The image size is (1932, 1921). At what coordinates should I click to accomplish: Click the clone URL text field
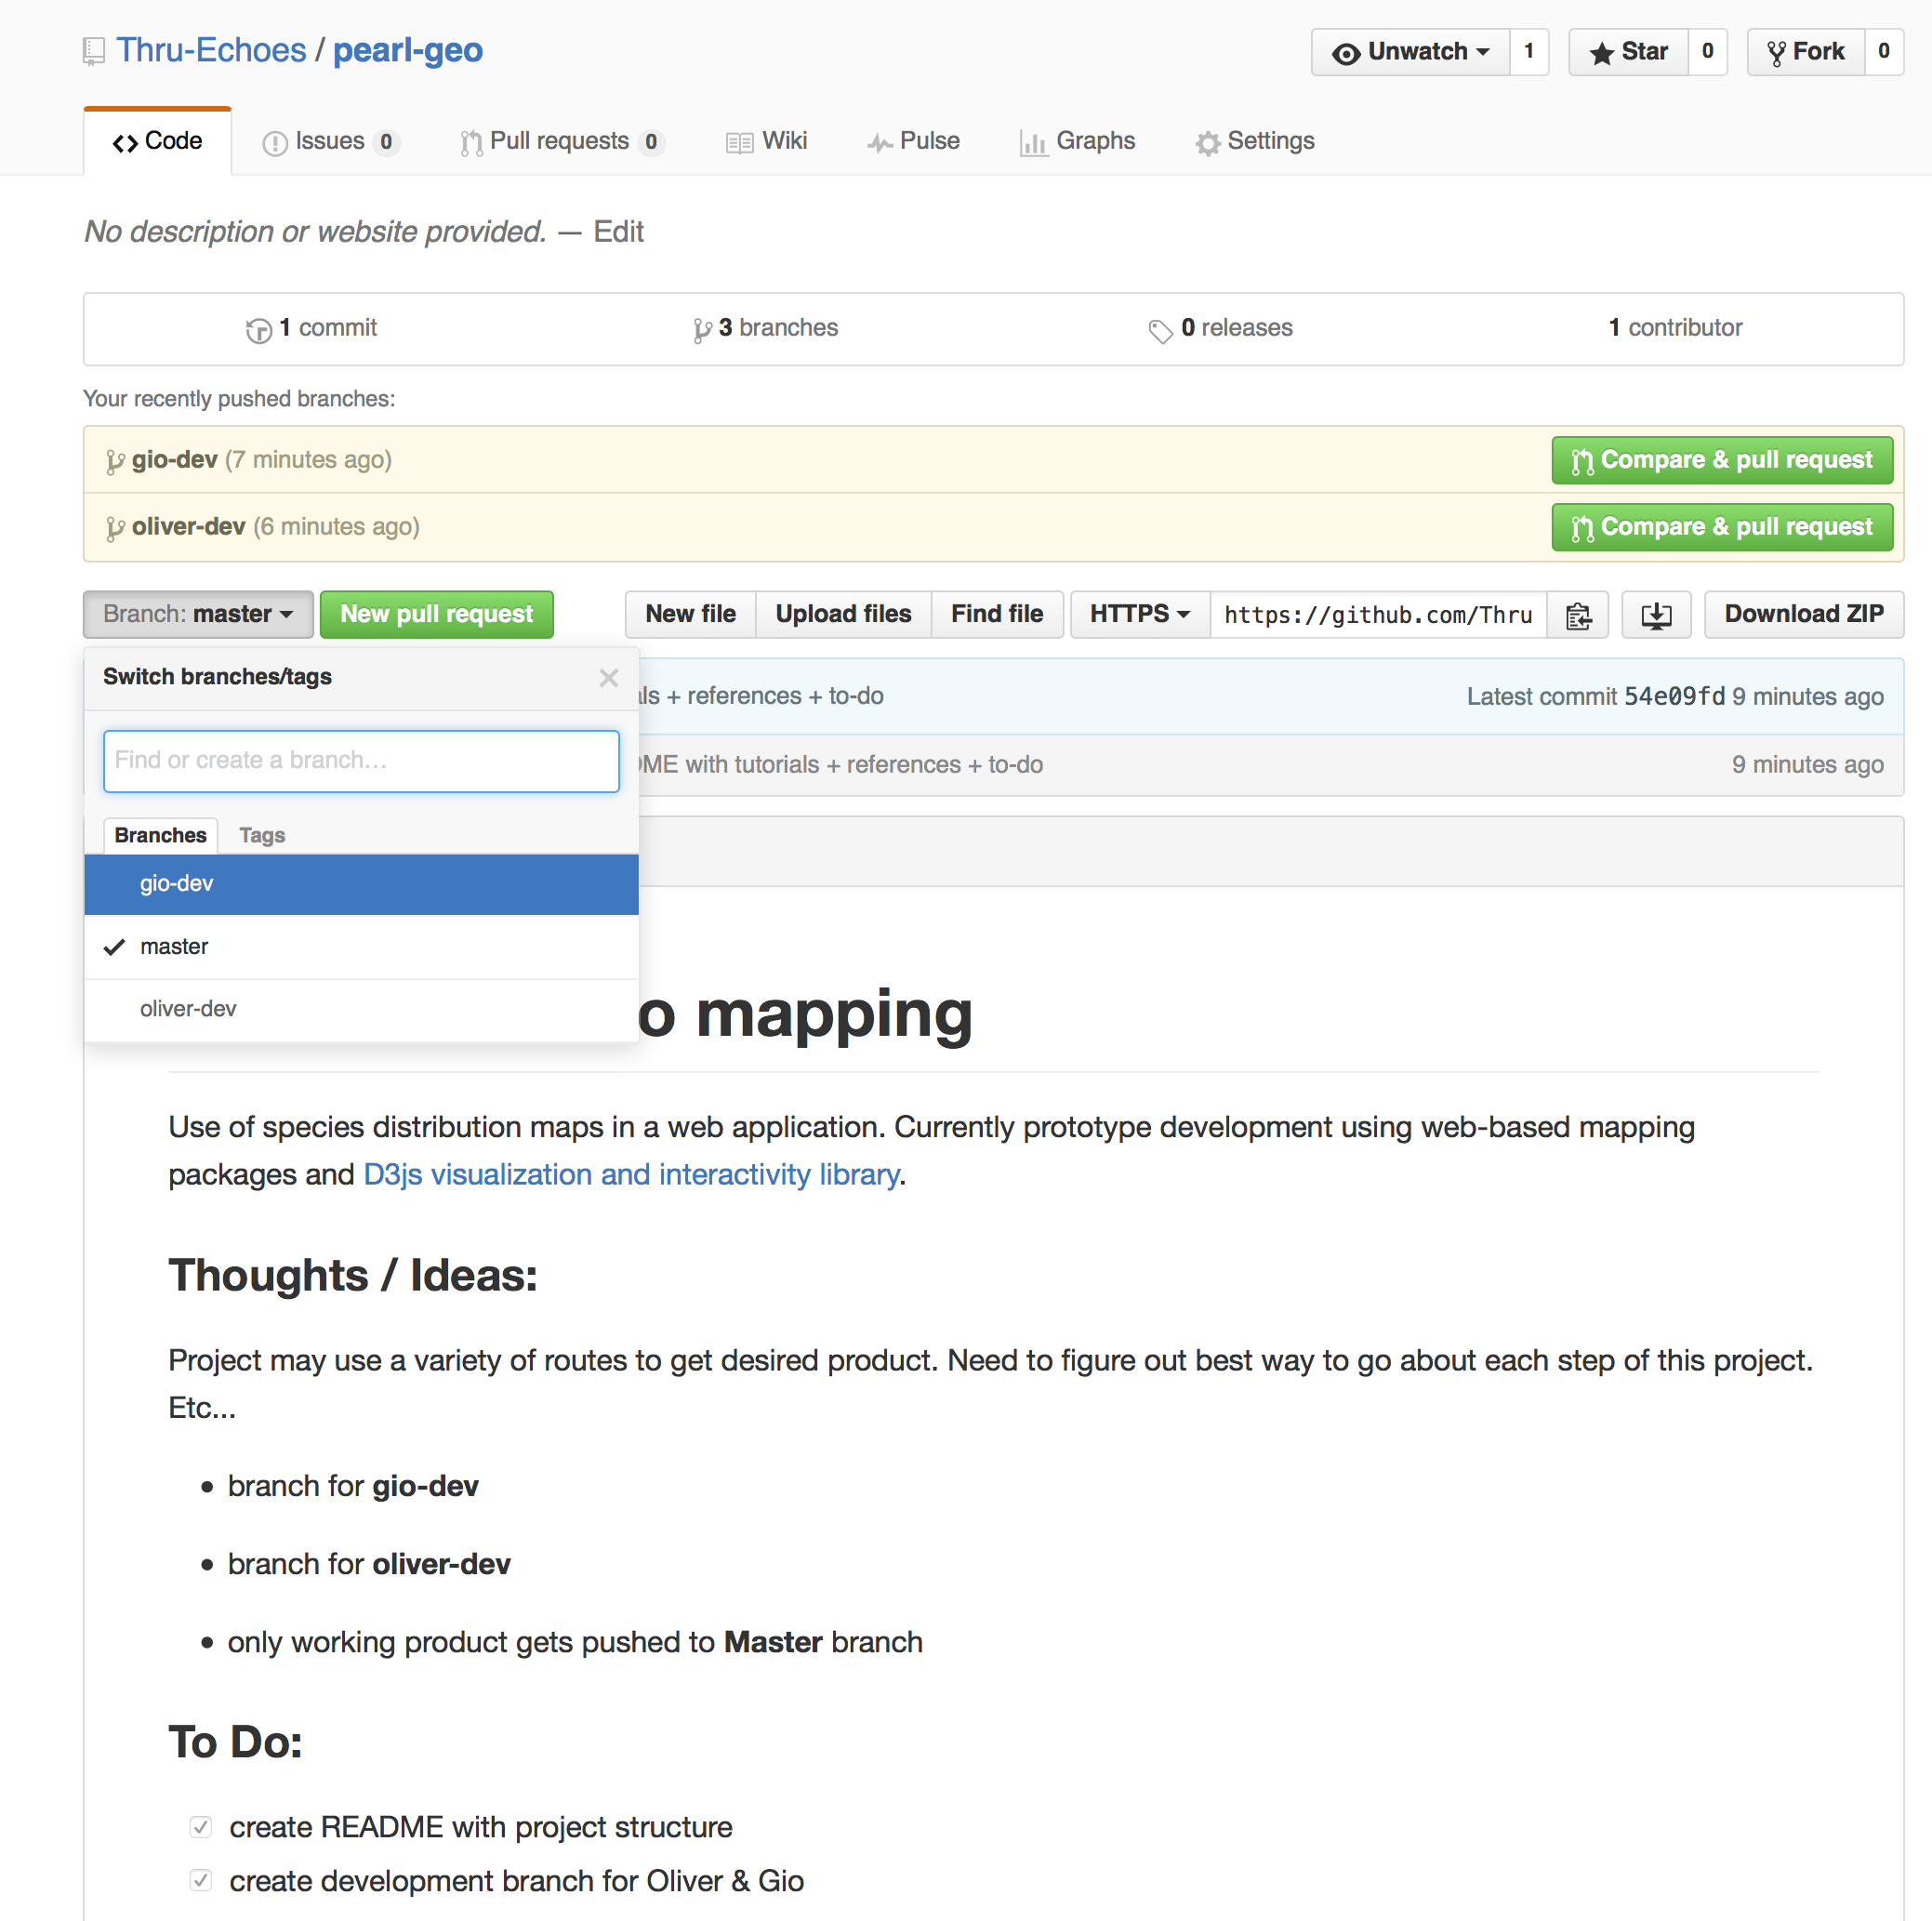point(1378,615)
